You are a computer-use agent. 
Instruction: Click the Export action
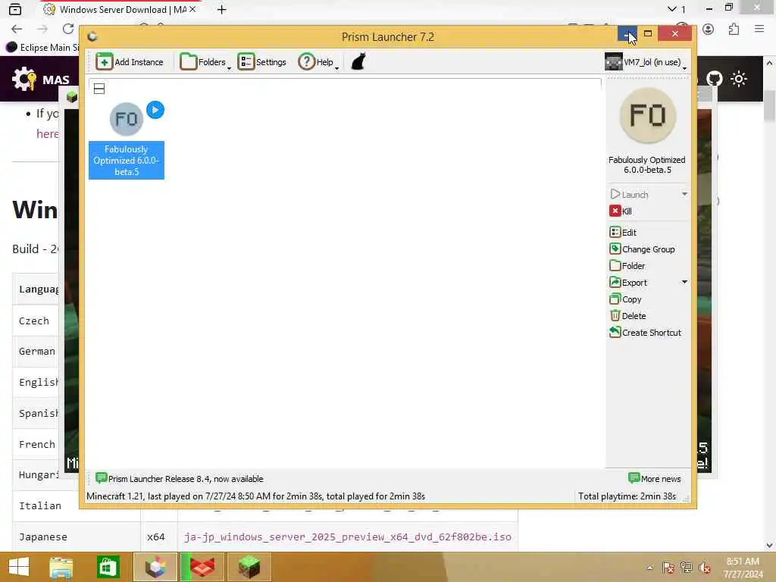[628, 283]
